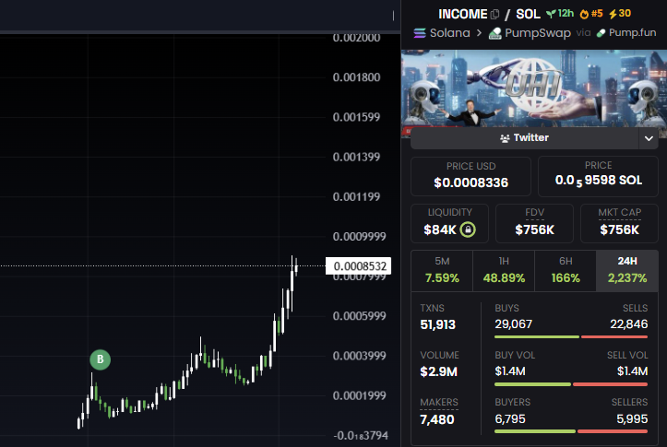Select the 6H timeframe tab

coord(566,271)
